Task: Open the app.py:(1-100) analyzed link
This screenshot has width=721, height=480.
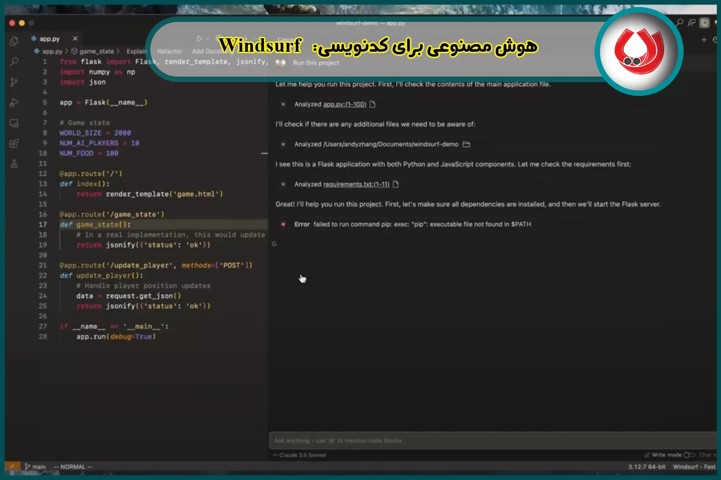Action: [x=345, y=104]
